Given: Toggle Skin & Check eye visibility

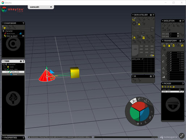Looking at the screenshot, I should (x=23, y=36).
